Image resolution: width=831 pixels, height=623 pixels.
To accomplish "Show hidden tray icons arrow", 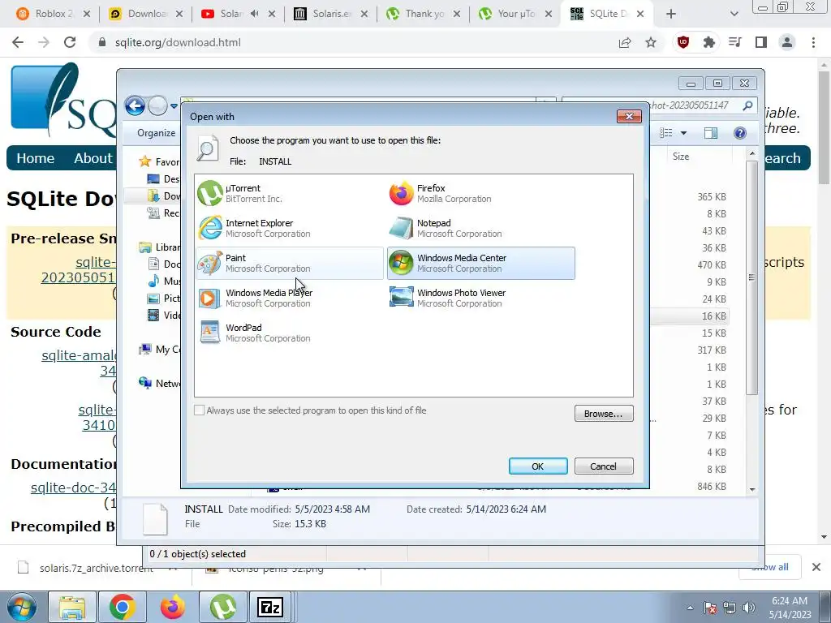I will 690,608.
